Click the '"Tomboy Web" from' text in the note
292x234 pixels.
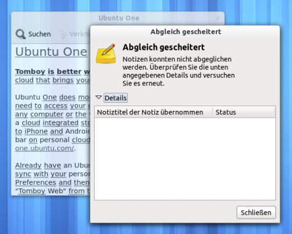50,191
